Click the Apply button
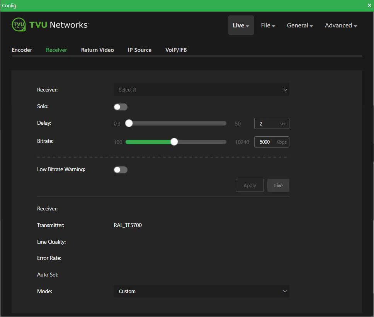The height and width of the screenshot is (317, 374). [x=250, y=185]
